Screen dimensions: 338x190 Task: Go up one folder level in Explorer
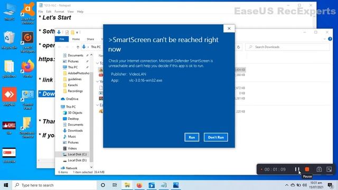coord(78,47)
